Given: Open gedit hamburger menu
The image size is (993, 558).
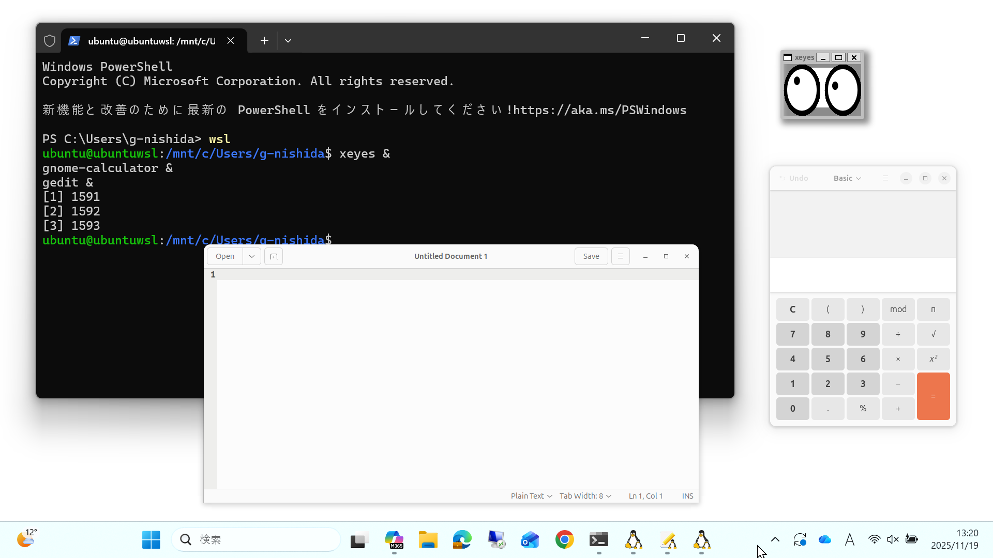Looking at the screenshot, I should click(620, 256).
